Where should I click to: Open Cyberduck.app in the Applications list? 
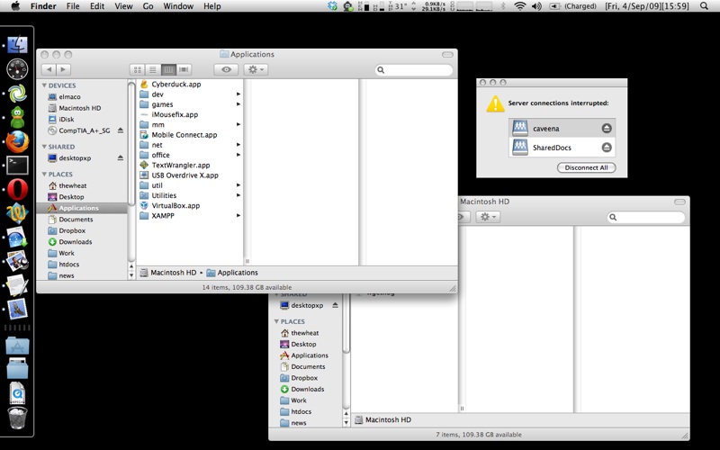(x=176, y=84)
